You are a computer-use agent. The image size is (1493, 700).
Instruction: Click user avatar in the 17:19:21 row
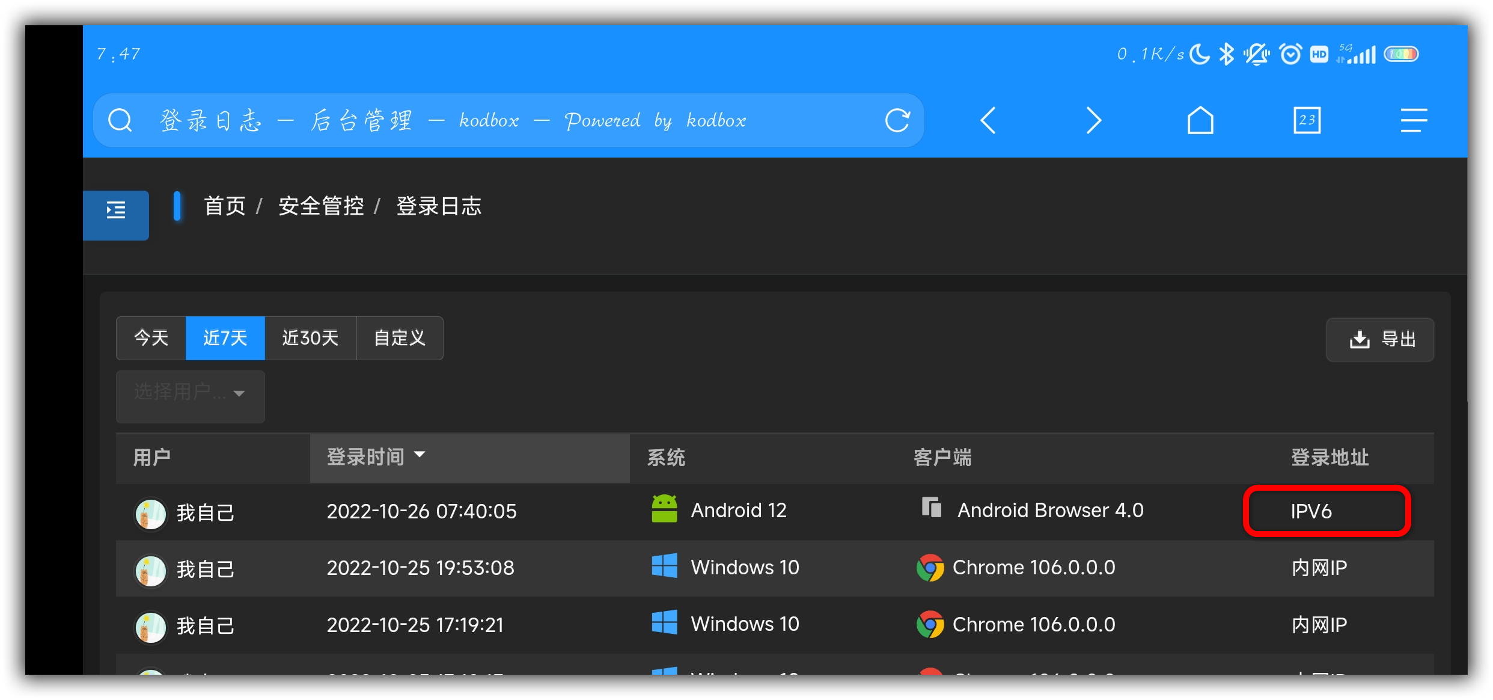[x=150, y=627]
